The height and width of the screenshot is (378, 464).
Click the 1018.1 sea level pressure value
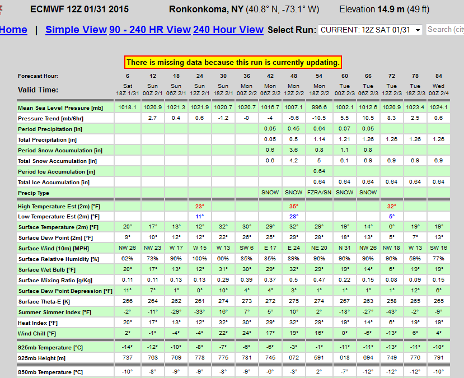128,108
